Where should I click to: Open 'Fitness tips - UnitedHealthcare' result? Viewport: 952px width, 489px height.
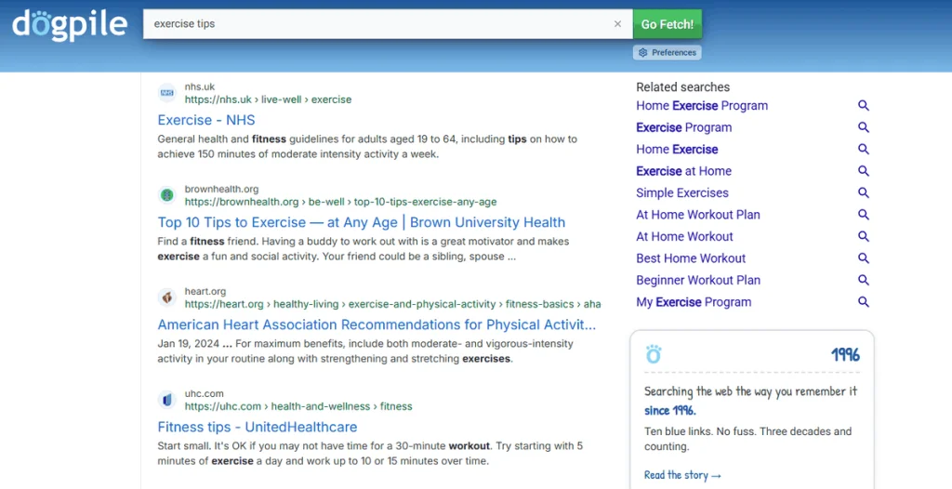(258, 427)
